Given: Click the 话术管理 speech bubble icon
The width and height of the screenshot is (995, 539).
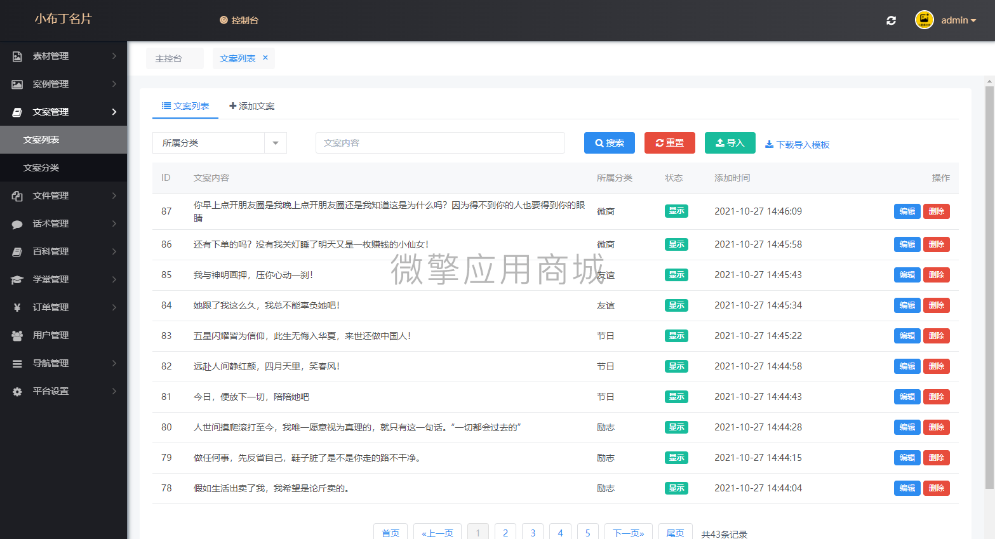Looking at the screenshot, I should tap(17, 223).
